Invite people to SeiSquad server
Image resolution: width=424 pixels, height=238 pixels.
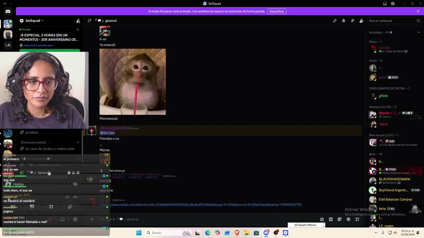point(78,20)
